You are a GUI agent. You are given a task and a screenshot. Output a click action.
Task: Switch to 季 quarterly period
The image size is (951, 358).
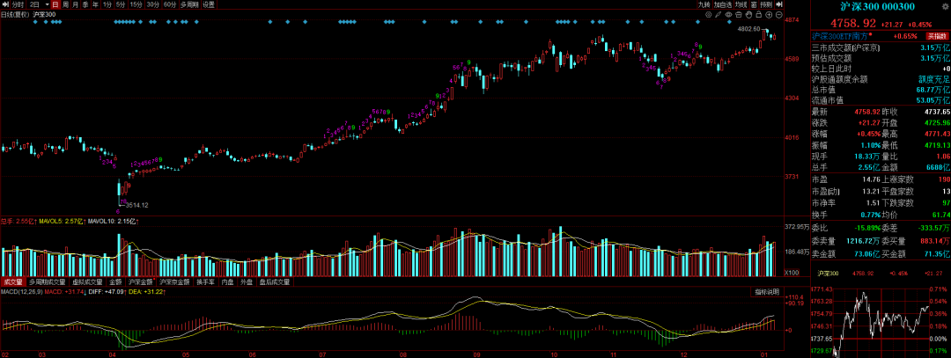(85, 4)
